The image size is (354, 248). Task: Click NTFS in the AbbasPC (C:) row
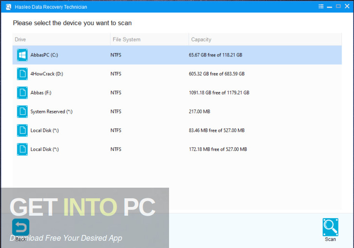(x=116, y=55)
